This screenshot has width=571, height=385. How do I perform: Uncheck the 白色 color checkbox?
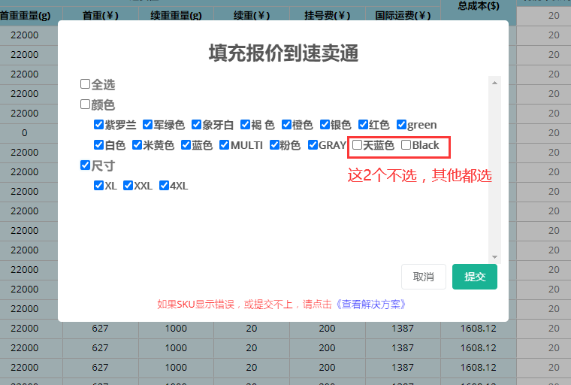(98, 145)
